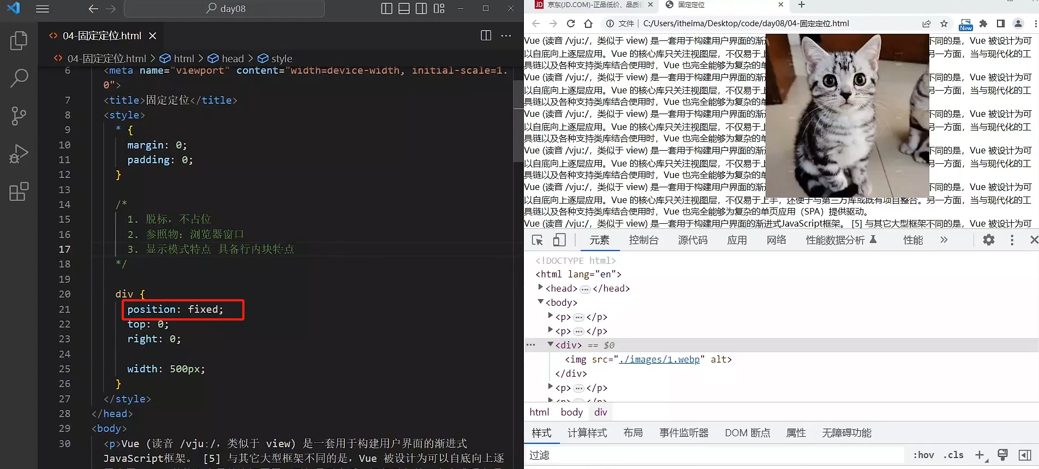This screenshot has height=469, width=1039.
Task: Open Chrome extensions puzzle icon
Action: [x=983, y=23]
